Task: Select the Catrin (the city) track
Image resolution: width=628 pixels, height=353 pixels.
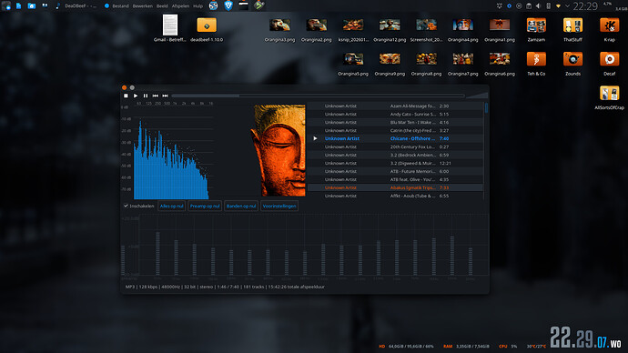Action: tap(395, 130)
